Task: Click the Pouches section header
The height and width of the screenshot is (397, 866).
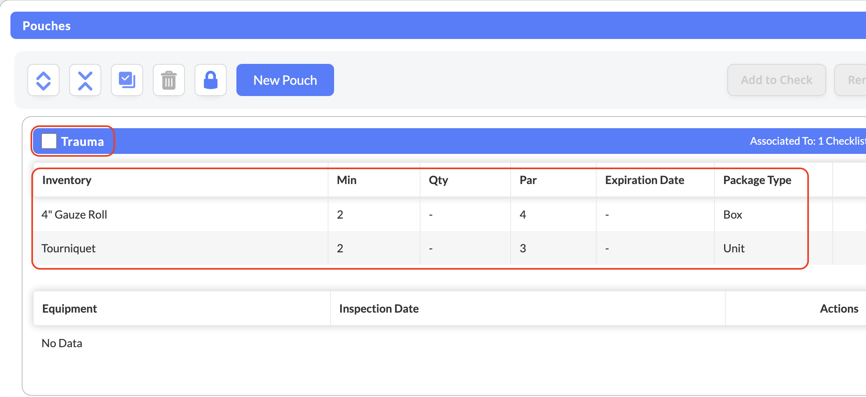Action: pos(438,25)
